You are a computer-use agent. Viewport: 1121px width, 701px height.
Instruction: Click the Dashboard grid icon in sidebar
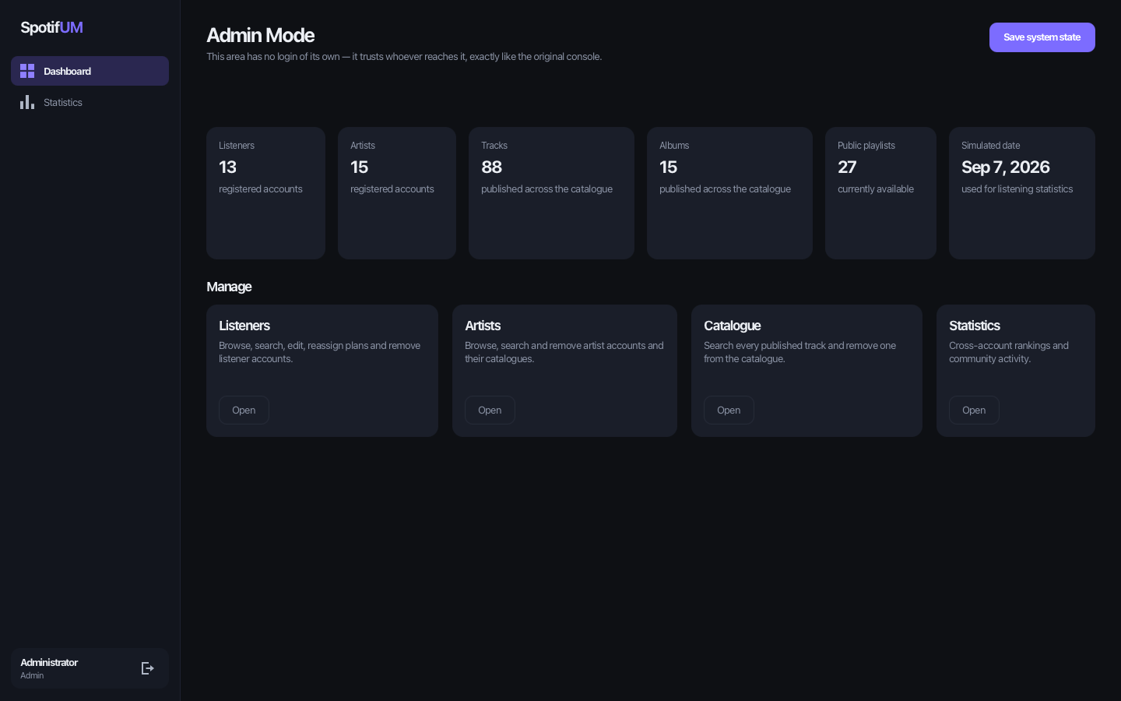27,71
